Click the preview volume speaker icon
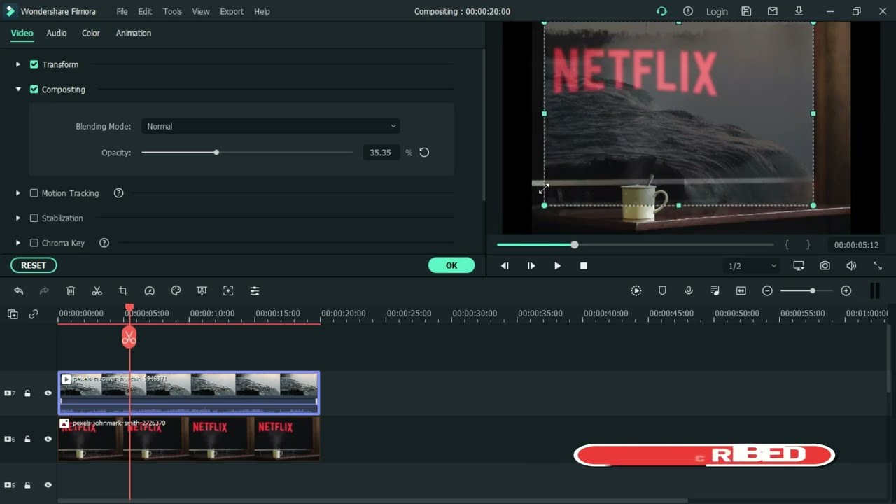Screen dimensions: 896x504 pyautogui.click(x=851, y=266)
